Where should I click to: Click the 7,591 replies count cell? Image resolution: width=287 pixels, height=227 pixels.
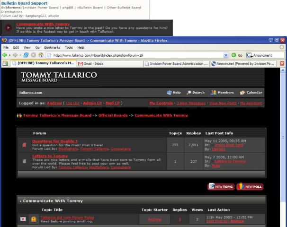tap(194, 145)
